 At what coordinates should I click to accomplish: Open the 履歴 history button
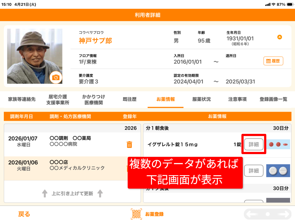click(x=273, y=61)
